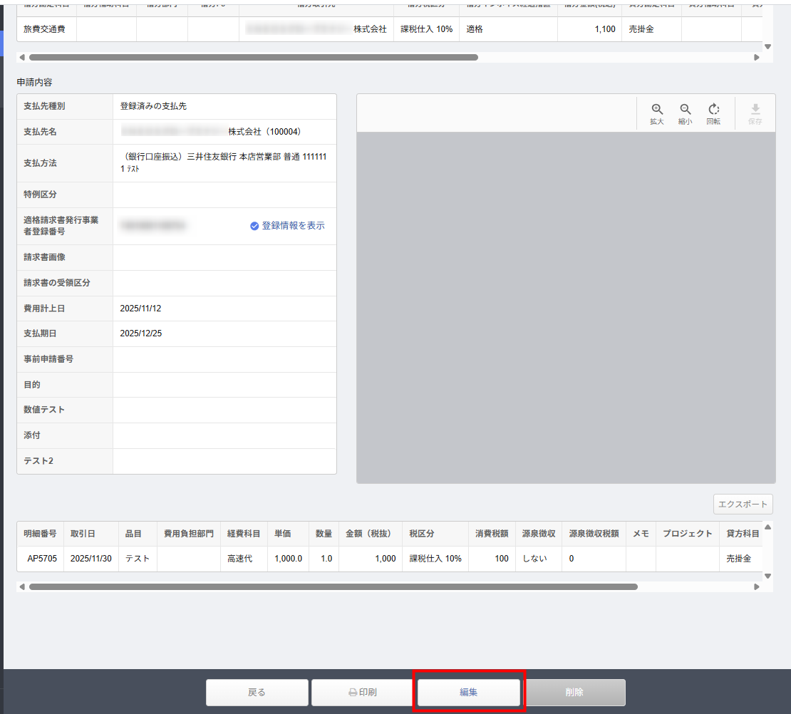Select detail row AP5705
The height and width of the screenshot is (714, 791).
(x=41, y=559)
